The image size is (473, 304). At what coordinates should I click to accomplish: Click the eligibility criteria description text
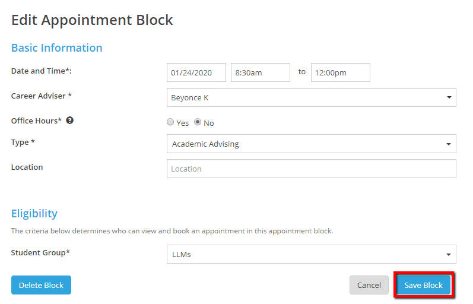click(172, 231)
